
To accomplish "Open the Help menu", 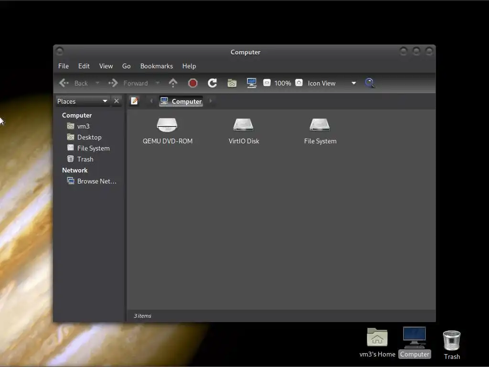I will 189,66.
